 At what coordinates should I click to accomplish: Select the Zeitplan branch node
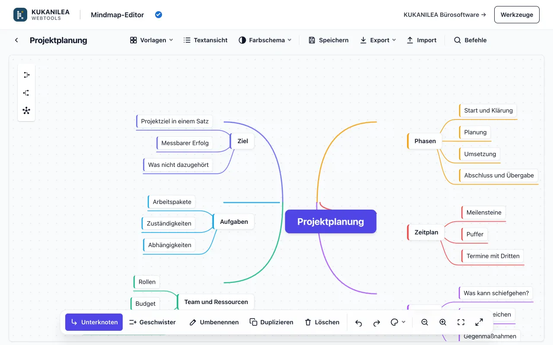coord(426,232)
